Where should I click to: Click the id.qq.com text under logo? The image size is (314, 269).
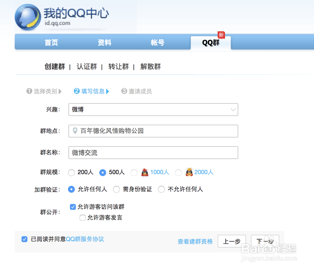coord(57,23)
